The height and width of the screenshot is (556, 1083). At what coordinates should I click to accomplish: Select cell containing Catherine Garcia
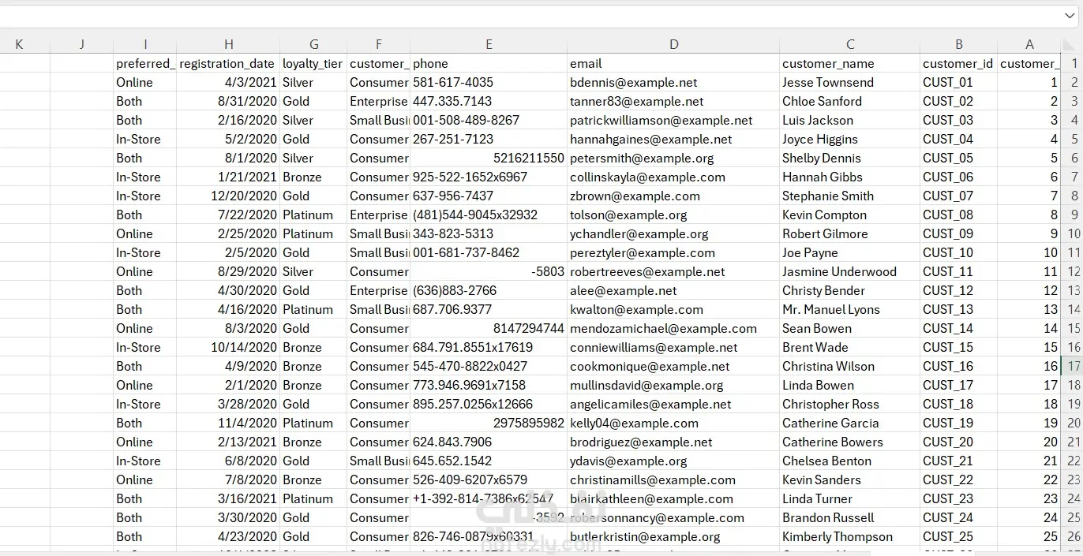coord(850,424)
